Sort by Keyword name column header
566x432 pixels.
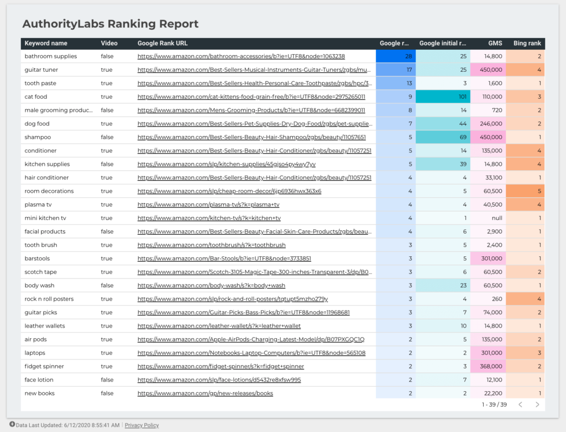46,43
